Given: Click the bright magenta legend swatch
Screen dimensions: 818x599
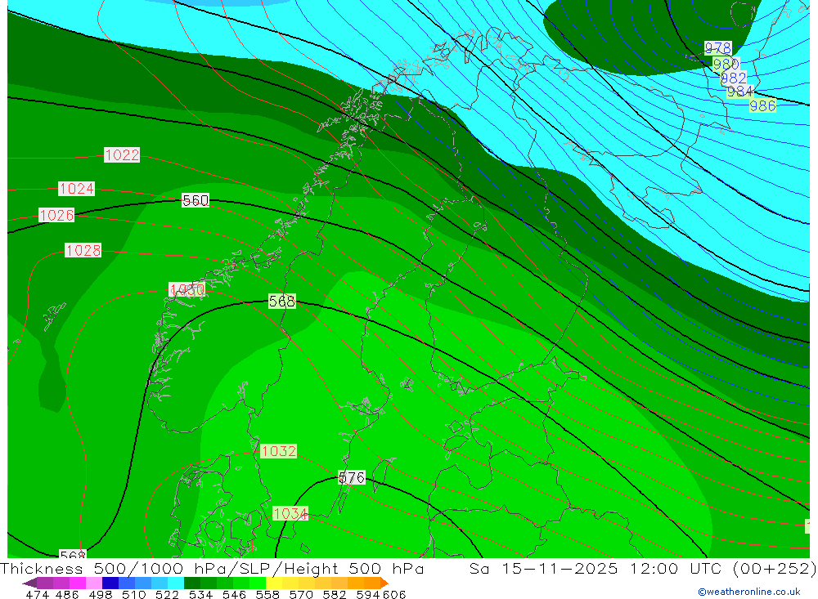Looking at the screenshot, I should click(x=78, y=583).
